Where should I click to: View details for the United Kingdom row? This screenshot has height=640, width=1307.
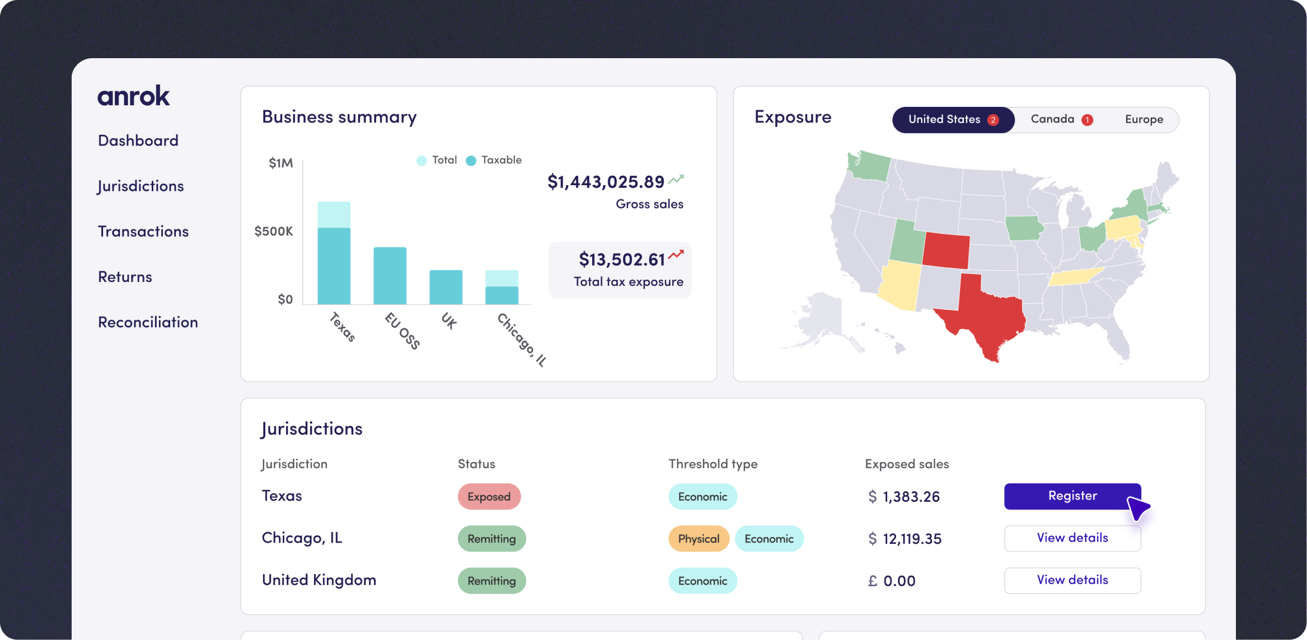[1072, 580]
